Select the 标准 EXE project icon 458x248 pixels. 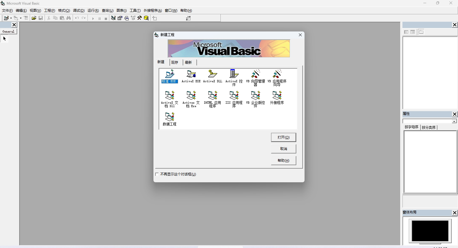click(169, 76)
